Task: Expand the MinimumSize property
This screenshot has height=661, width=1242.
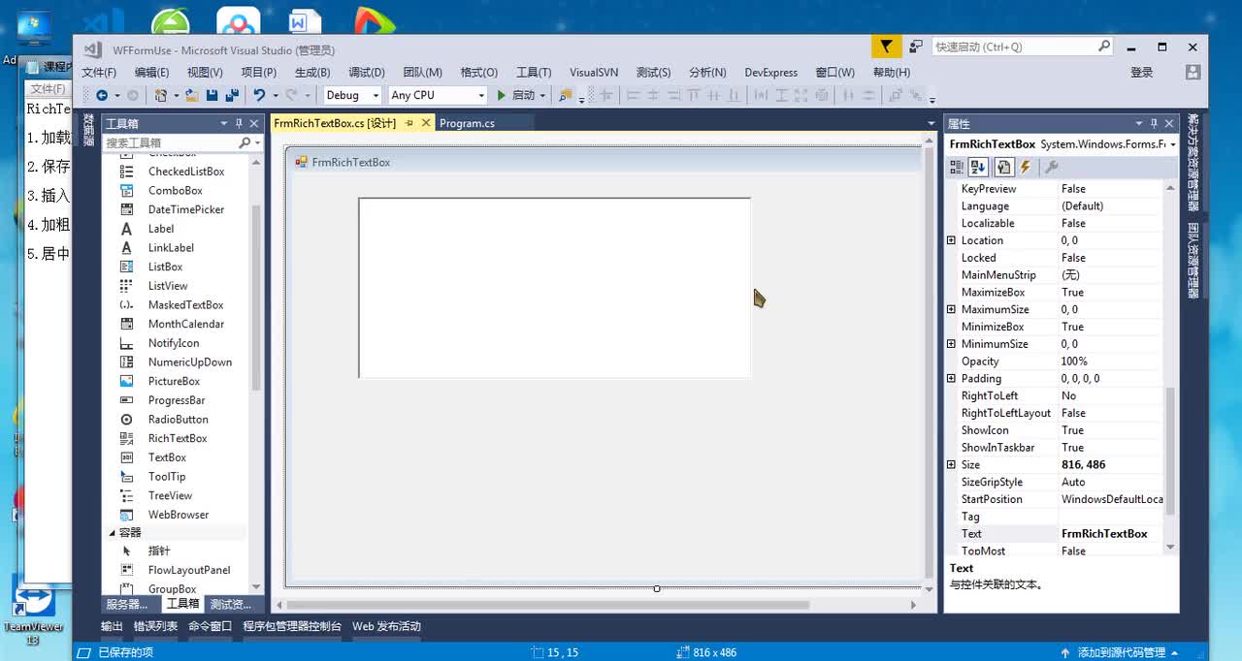Action: [951, 344]
